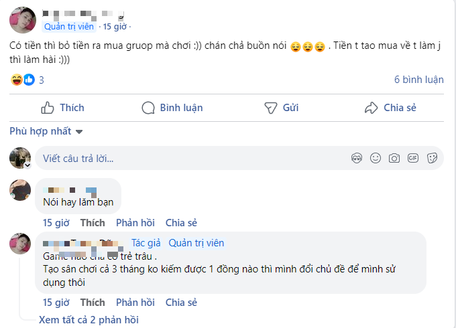
Task: Click the "Quản trị viên" badge under post author
Action: pos(69,27)
